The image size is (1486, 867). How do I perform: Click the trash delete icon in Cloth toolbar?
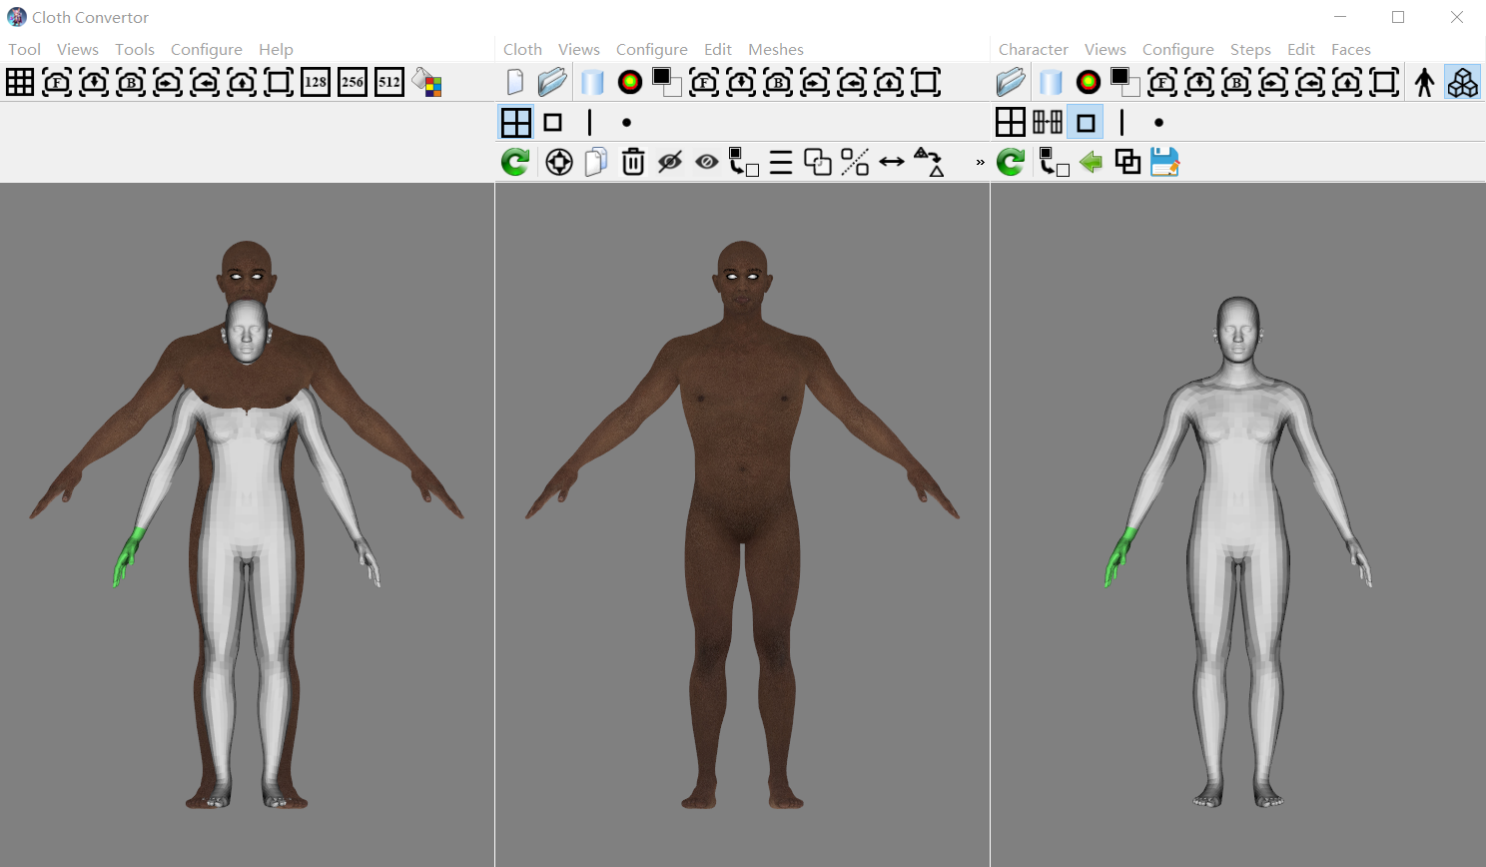[633, 162]
